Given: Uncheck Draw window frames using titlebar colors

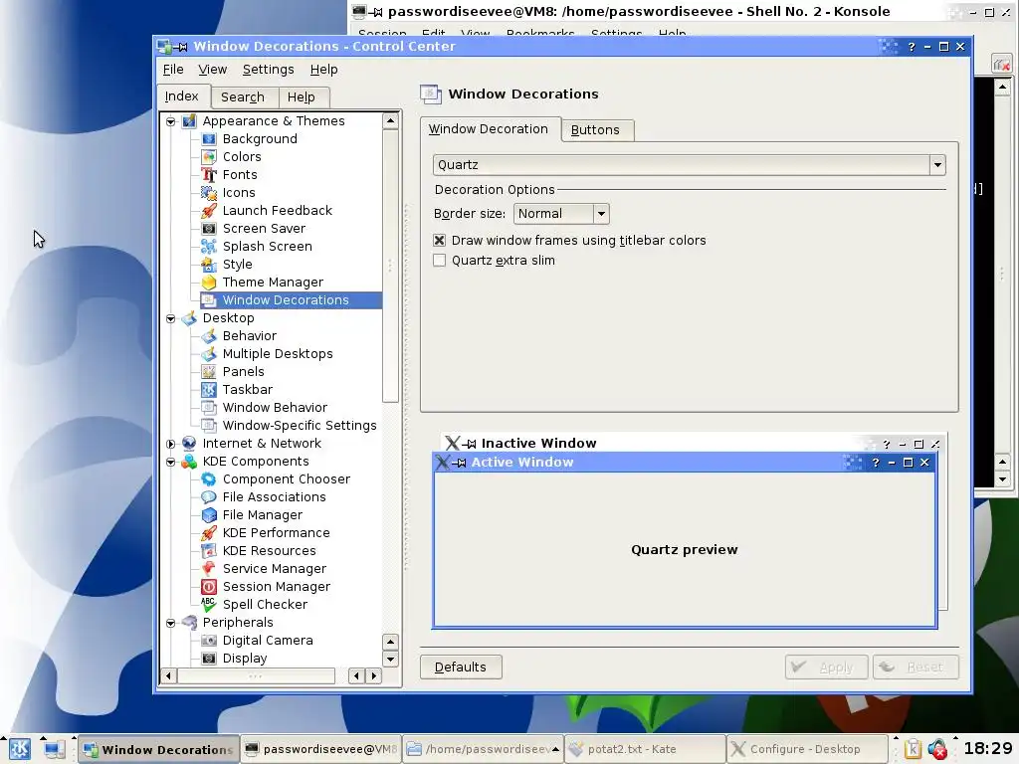Looking at the screenshot, I should [439, 241].
